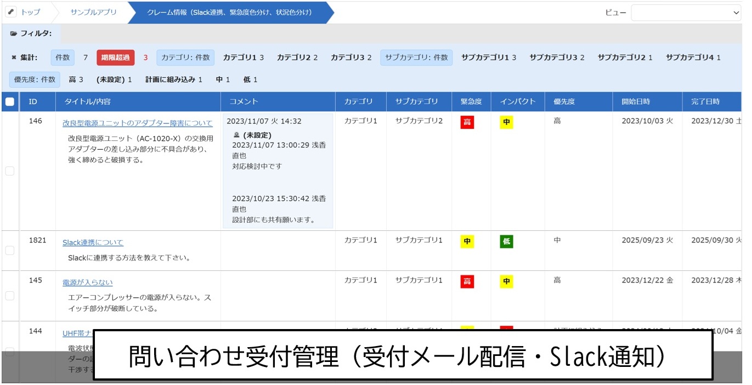Toggle the select-all checkbox in table header
The height and width of the screenshot is (385, 752).
click(x=10, y=101)
